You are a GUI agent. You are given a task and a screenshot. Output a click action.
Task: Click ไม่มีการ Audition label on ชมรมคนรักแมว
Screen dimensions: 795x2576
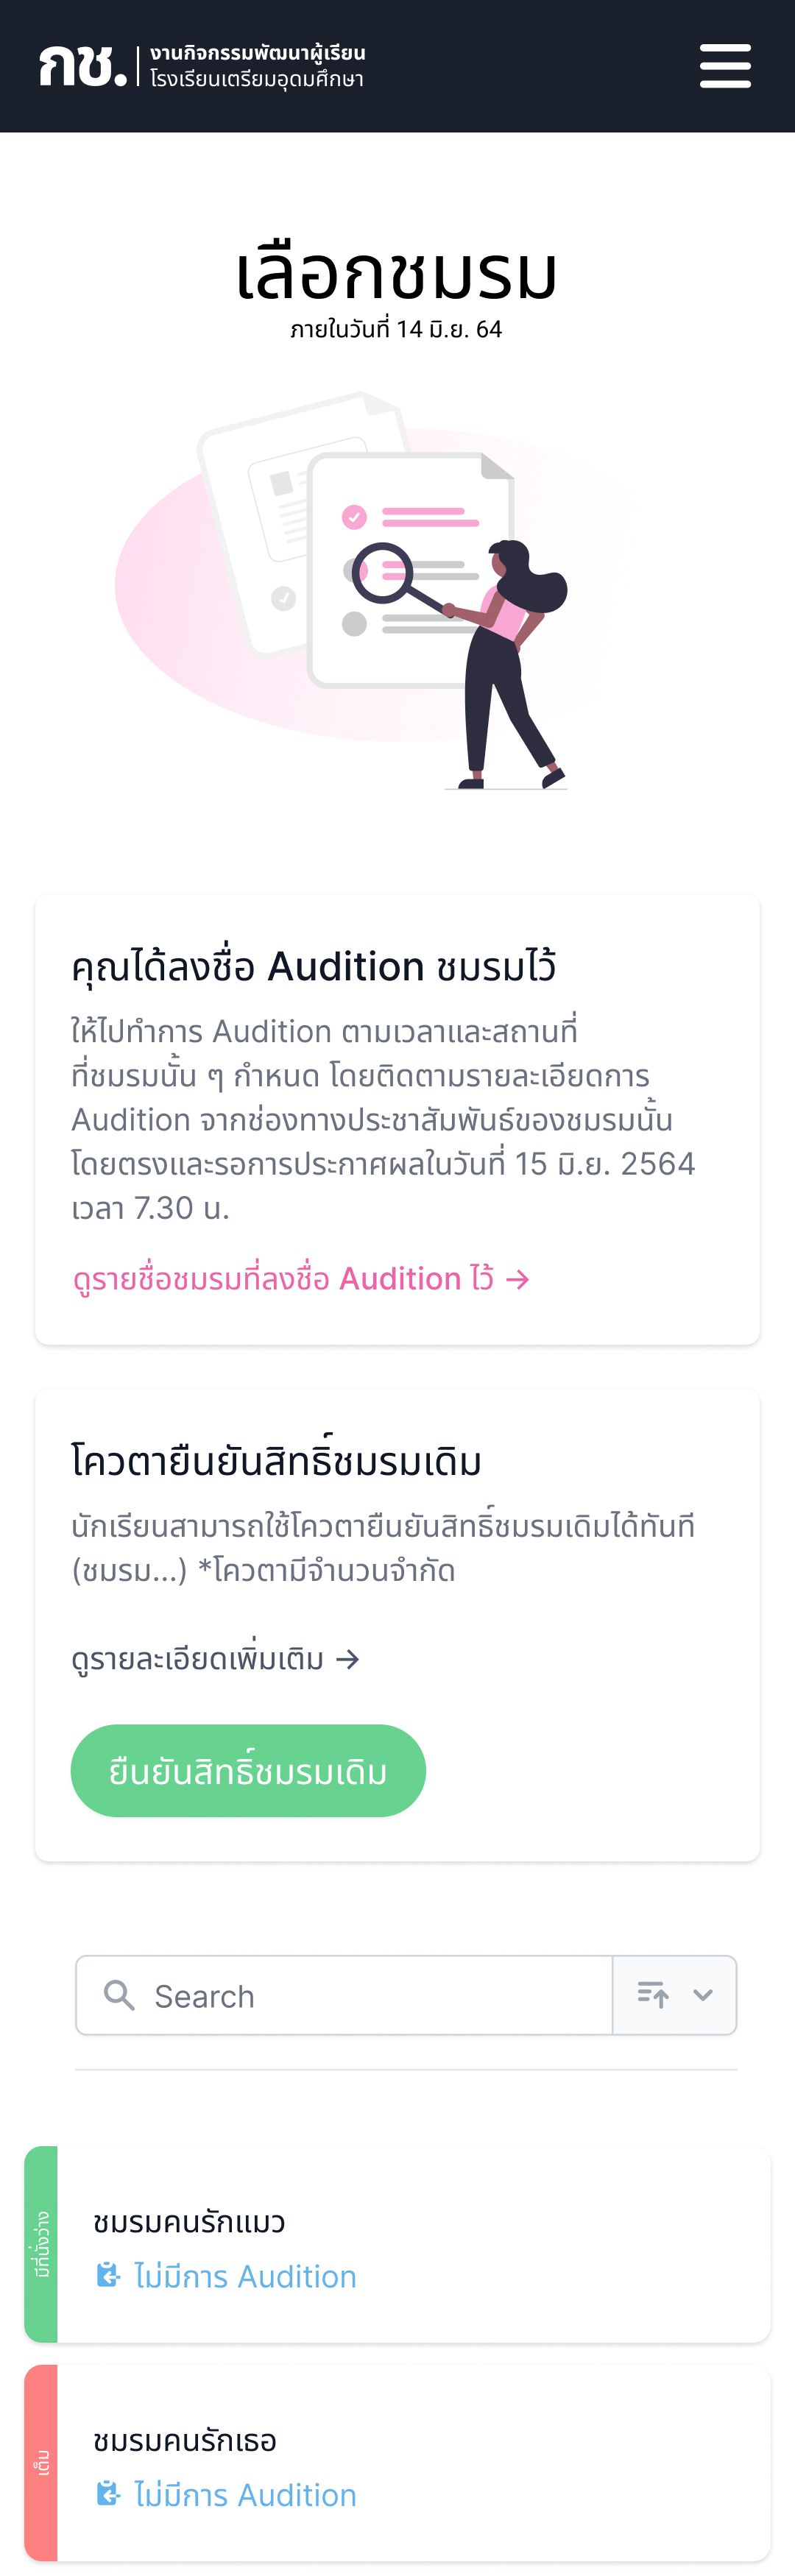pos(245,2276)
